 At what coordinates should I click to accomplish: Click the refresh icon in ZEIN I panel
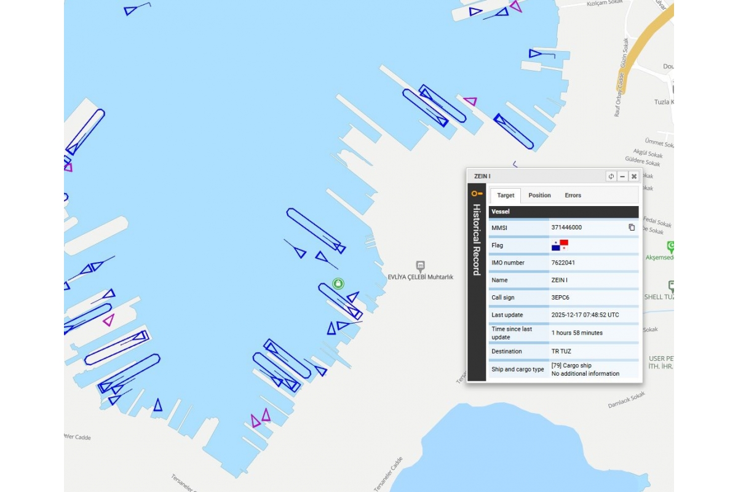(611, 177)
